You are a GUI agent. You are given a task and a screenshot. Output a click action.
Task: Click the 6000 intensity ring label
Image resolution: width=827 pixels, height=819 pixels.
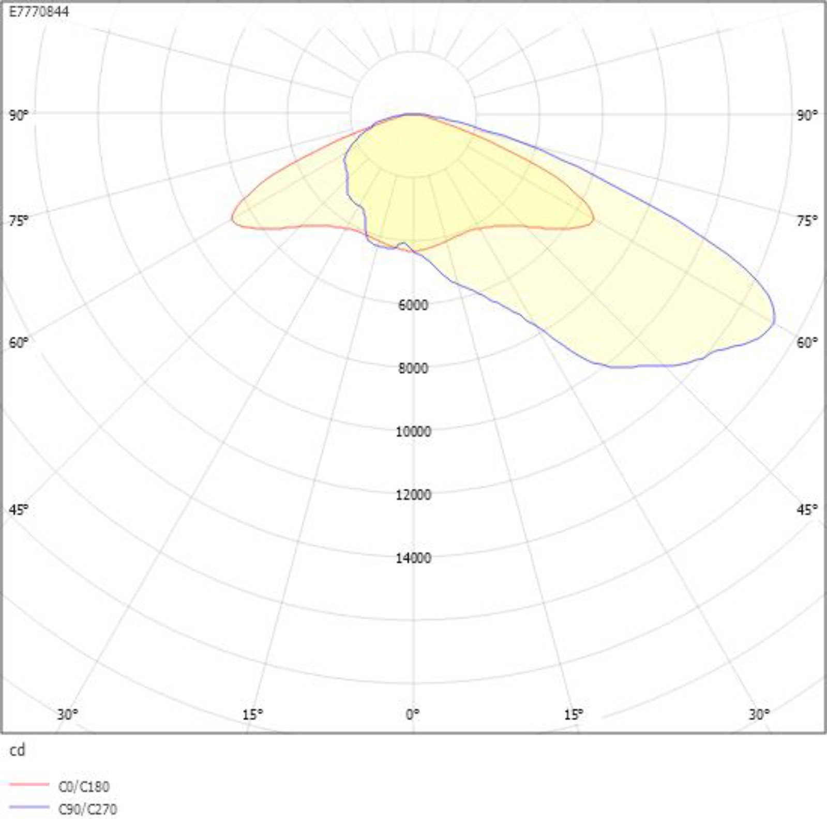(x=413, y=305)
